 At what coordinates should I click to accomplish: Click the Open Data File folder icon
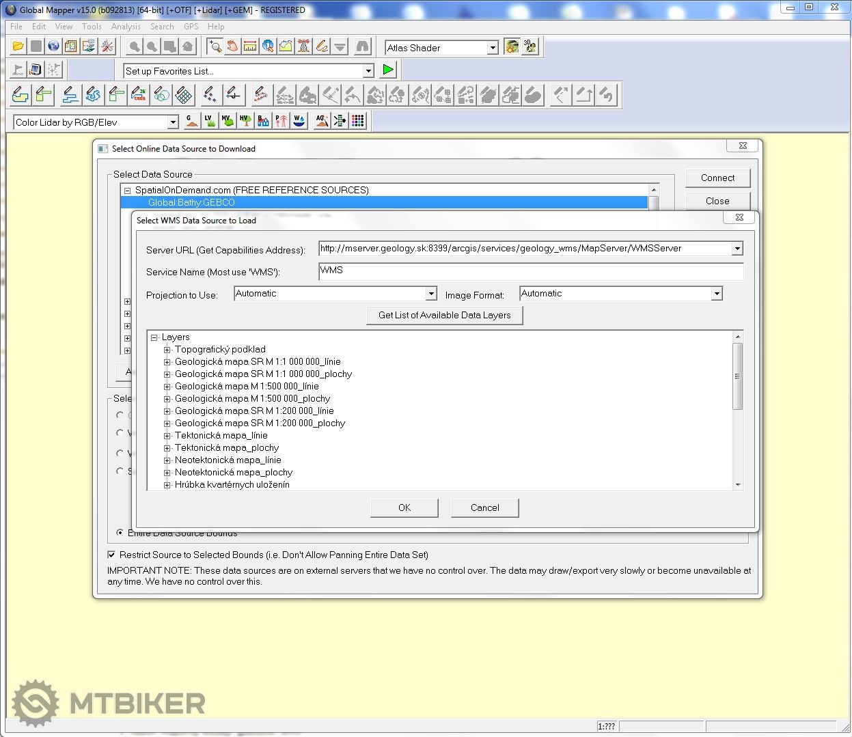(18, 46)
